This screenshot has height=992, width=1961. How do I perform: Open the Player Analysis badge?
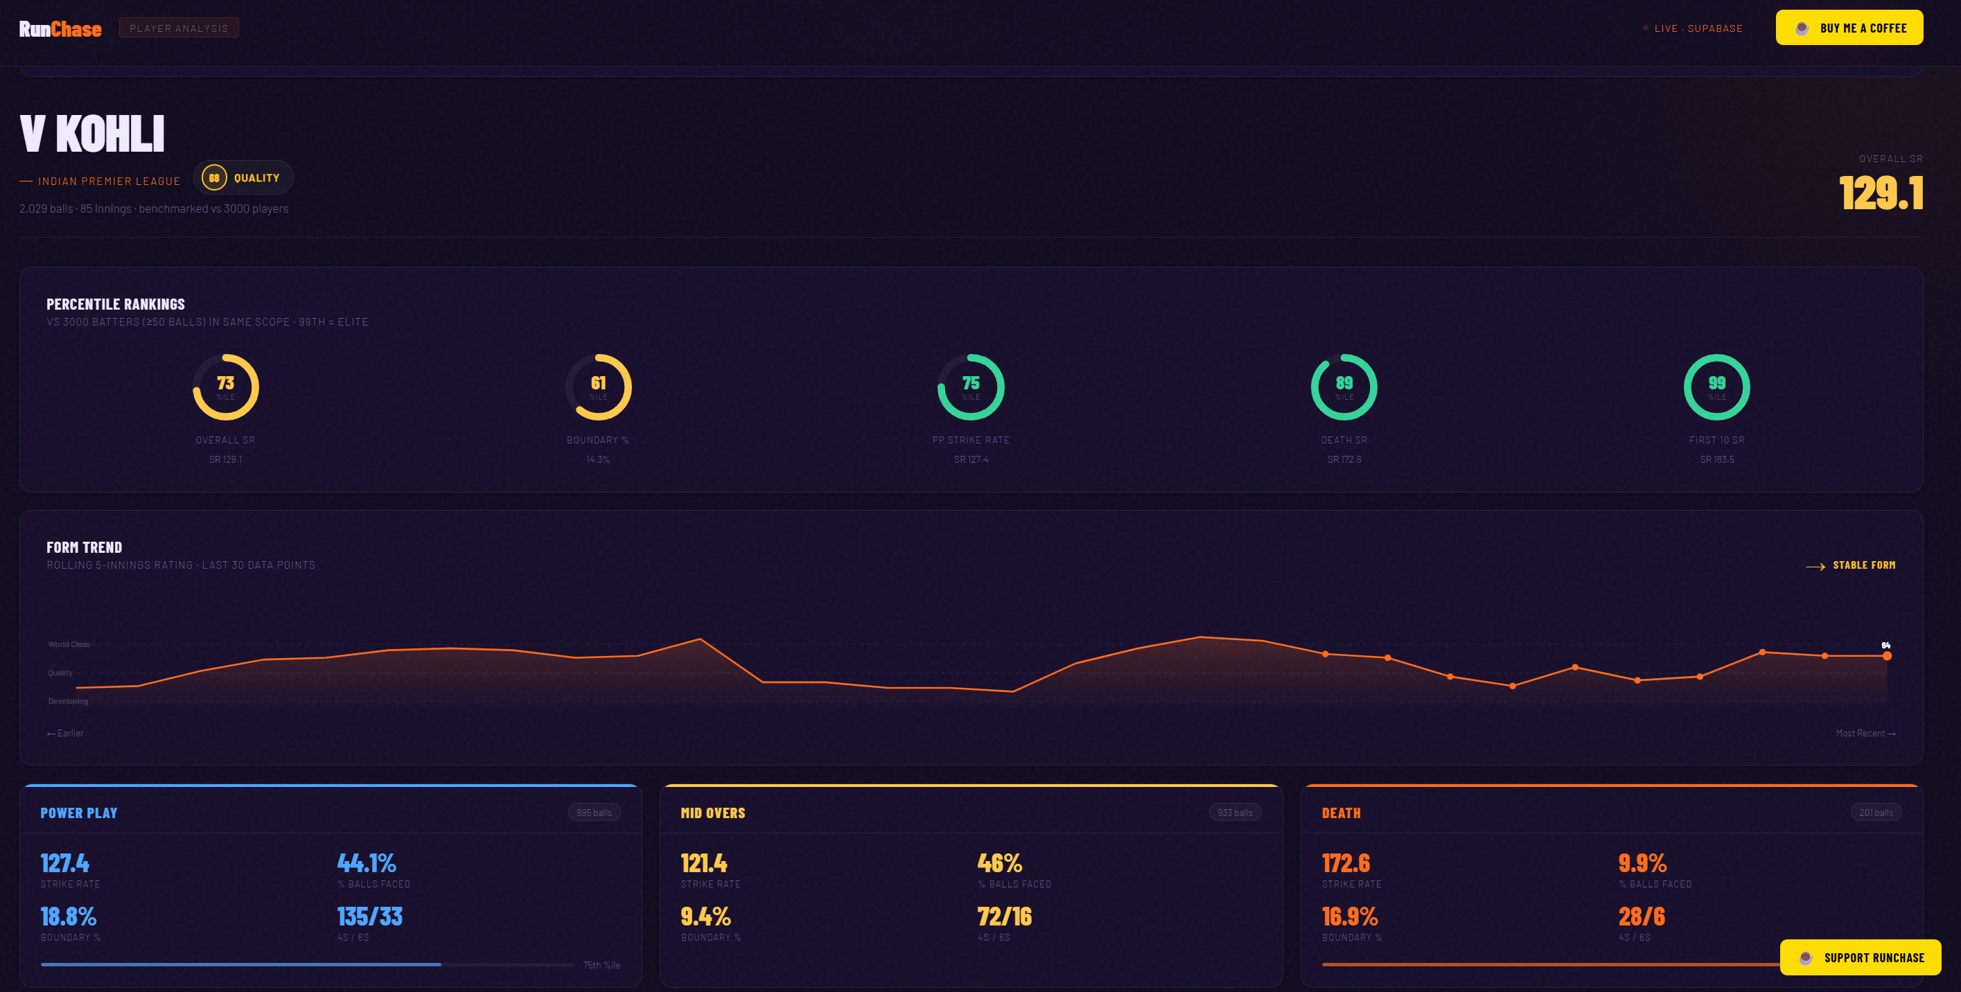(179, 28)
